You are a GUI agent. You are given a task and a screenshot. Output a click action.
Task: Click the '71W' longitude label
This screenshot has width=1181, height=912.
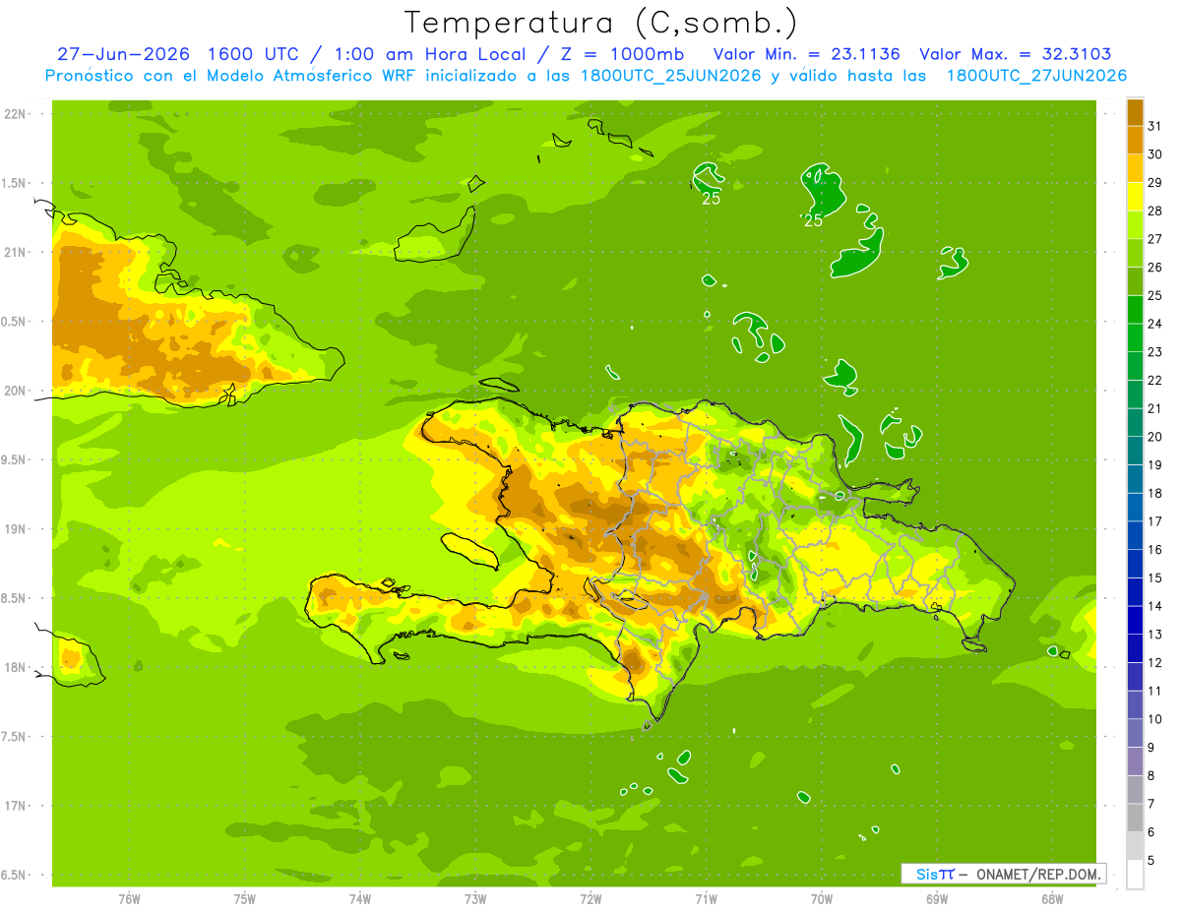click(706, 898)
